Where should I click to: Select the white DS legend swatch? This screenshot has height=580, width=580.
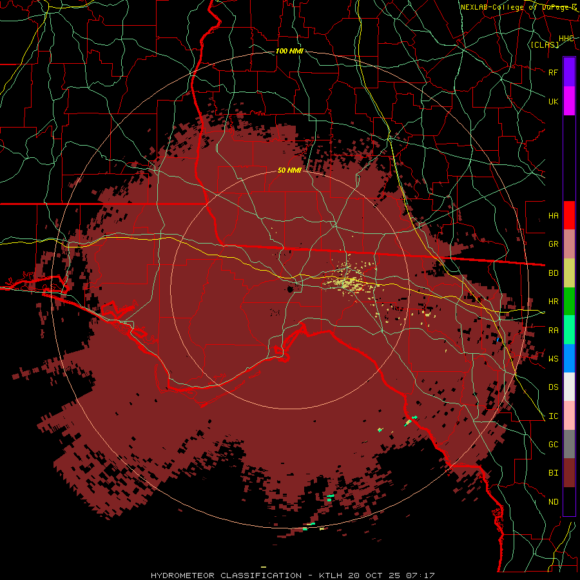click(569, 387)
